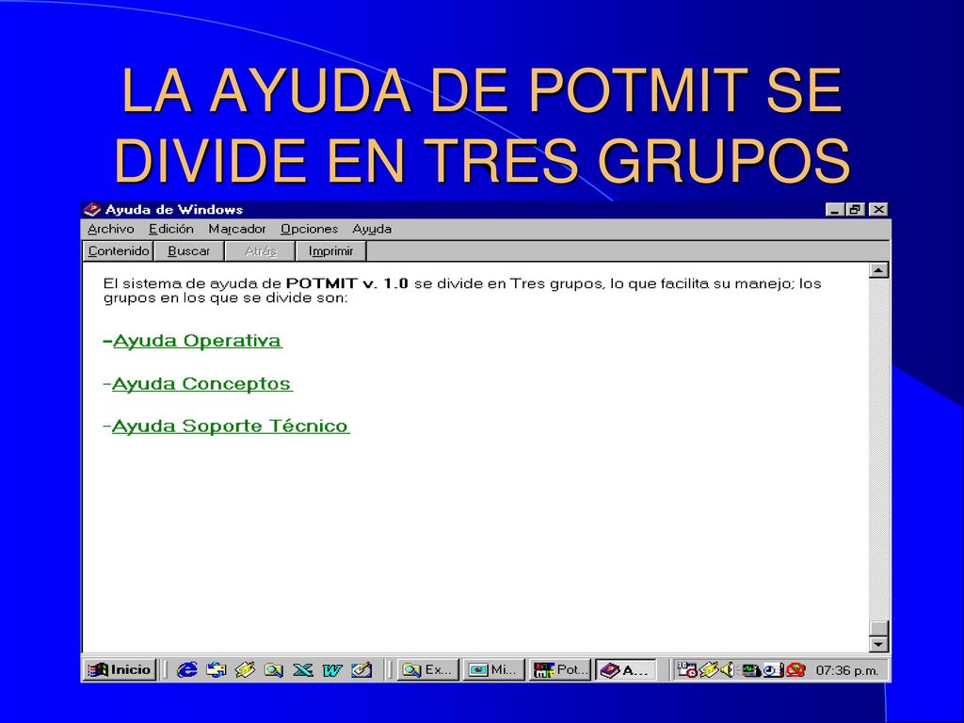Open the Opciones menu

[x=309, y=230]
